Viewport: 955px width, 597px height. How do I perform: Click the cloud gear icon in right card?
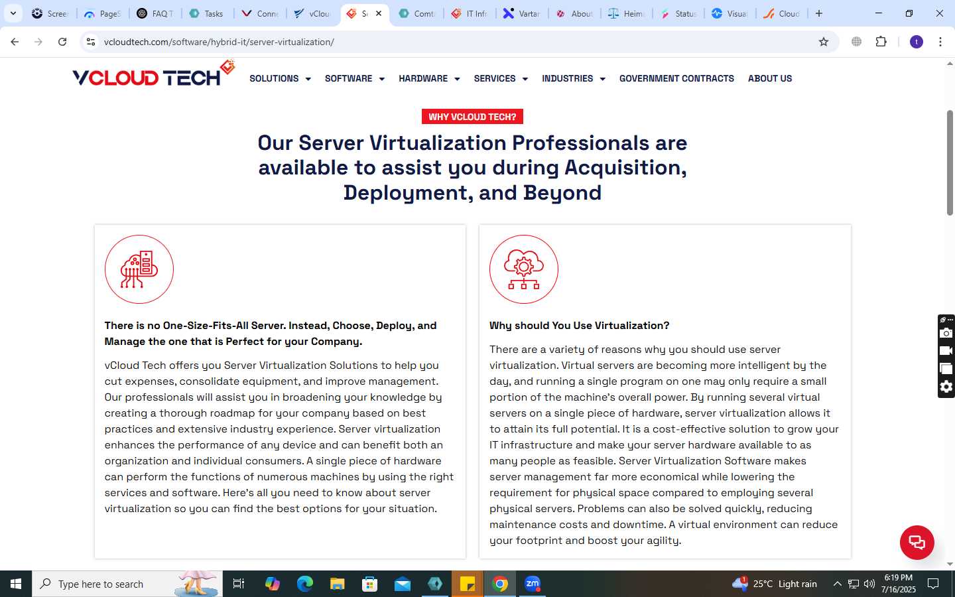point(524,269)
